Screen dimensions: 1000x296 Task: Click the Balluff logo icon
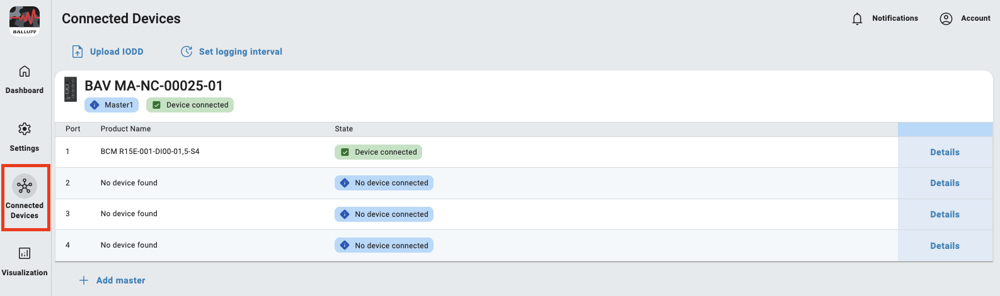pyautogui.click(x=25, y=21)
